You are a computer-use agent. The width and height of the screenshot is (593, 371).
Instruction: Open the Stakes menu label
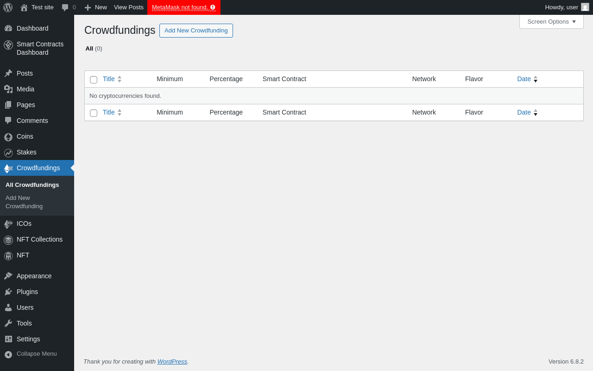coord(26,152)
